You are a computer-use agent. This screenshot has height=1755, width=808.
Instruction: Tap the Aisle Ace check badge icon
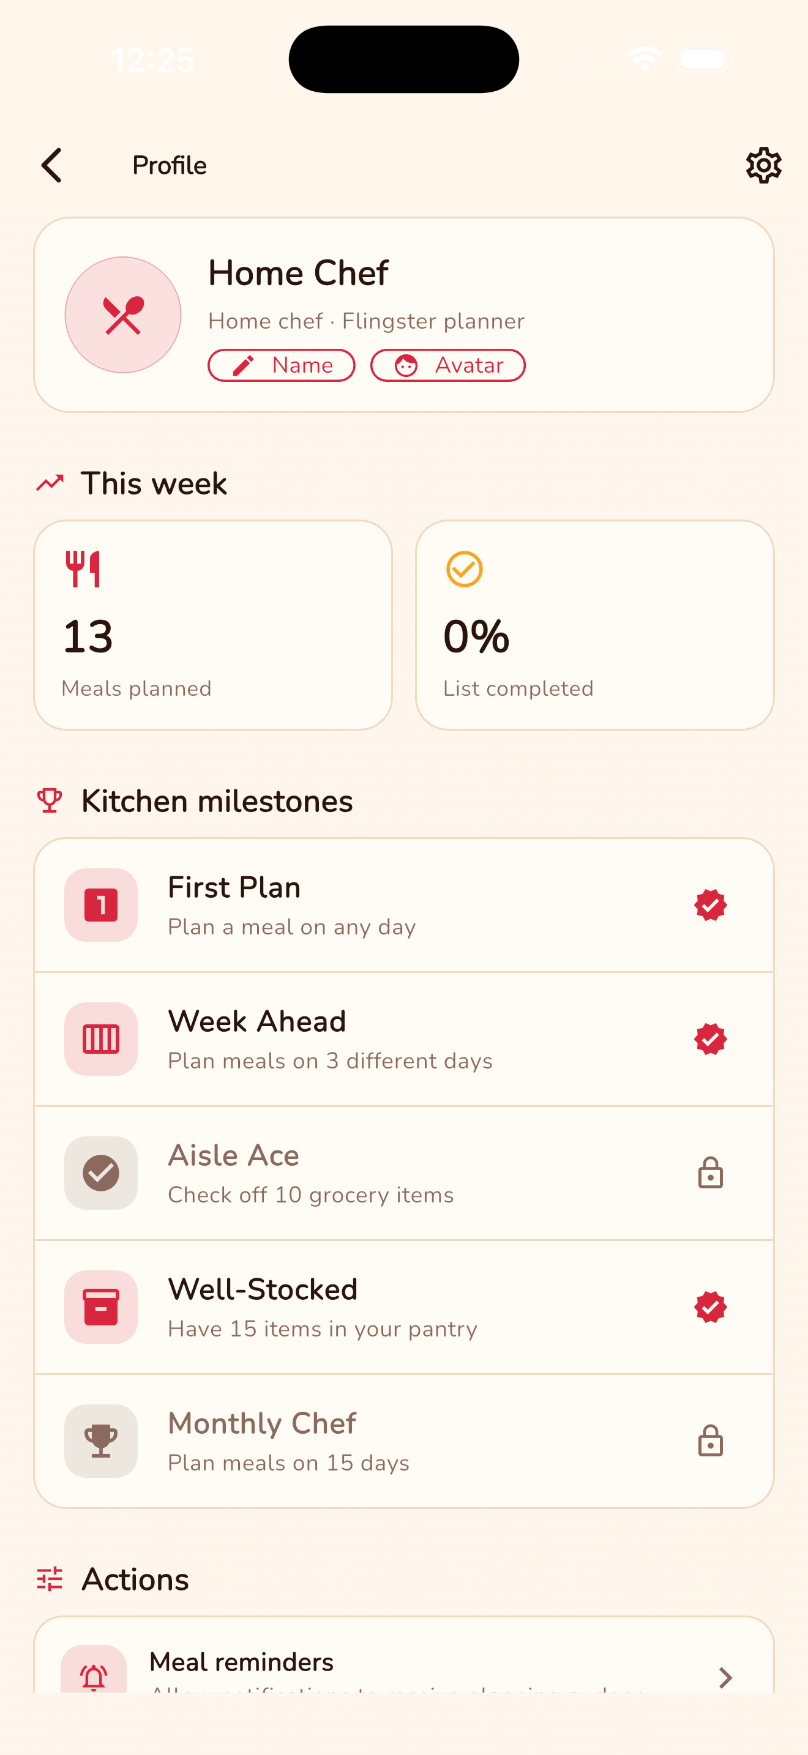(101, 1172)
